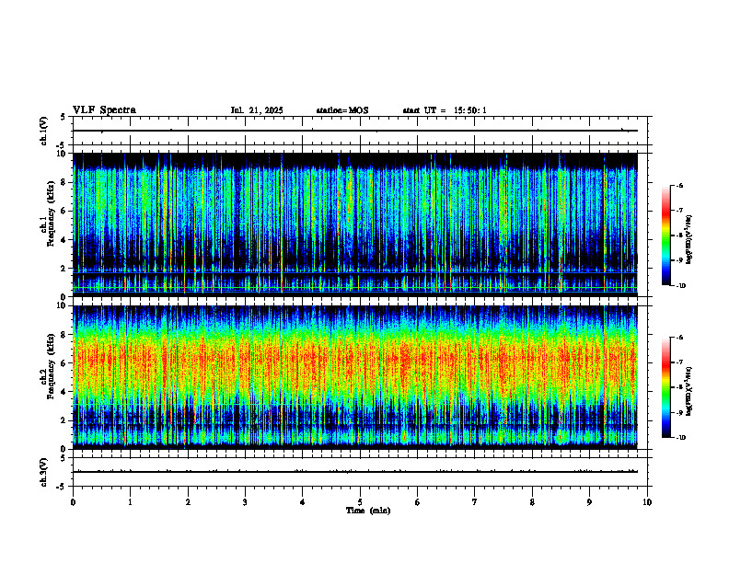Click time axis tick label "2"
The image size is (729, 563).
pos(188,502)
